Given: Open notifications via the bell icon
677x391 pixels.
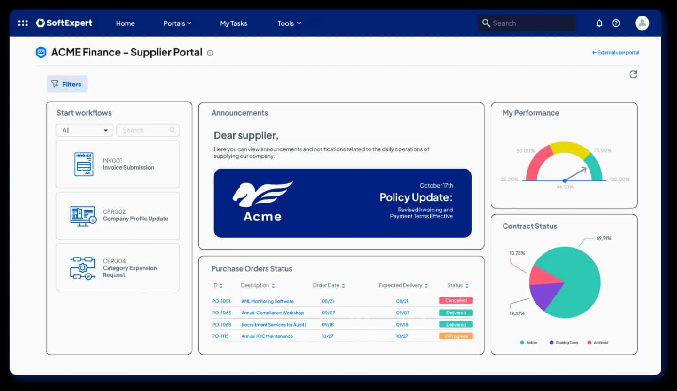Looking at the screenshot, I should coord(599,23).
